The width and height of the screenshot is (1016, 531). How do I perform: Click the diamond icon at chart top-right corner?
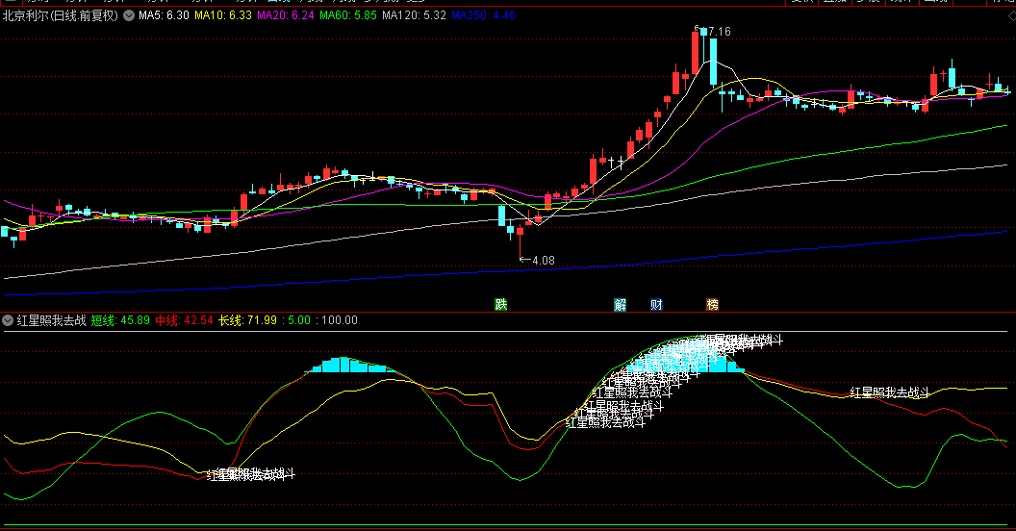tap(1011, 15)
